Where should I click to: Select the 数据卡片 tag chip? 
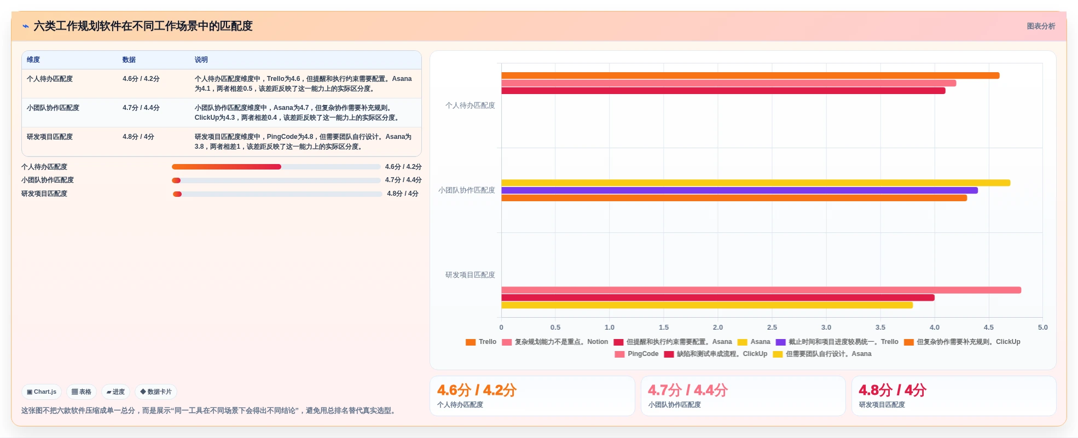(x=156, y=392)
